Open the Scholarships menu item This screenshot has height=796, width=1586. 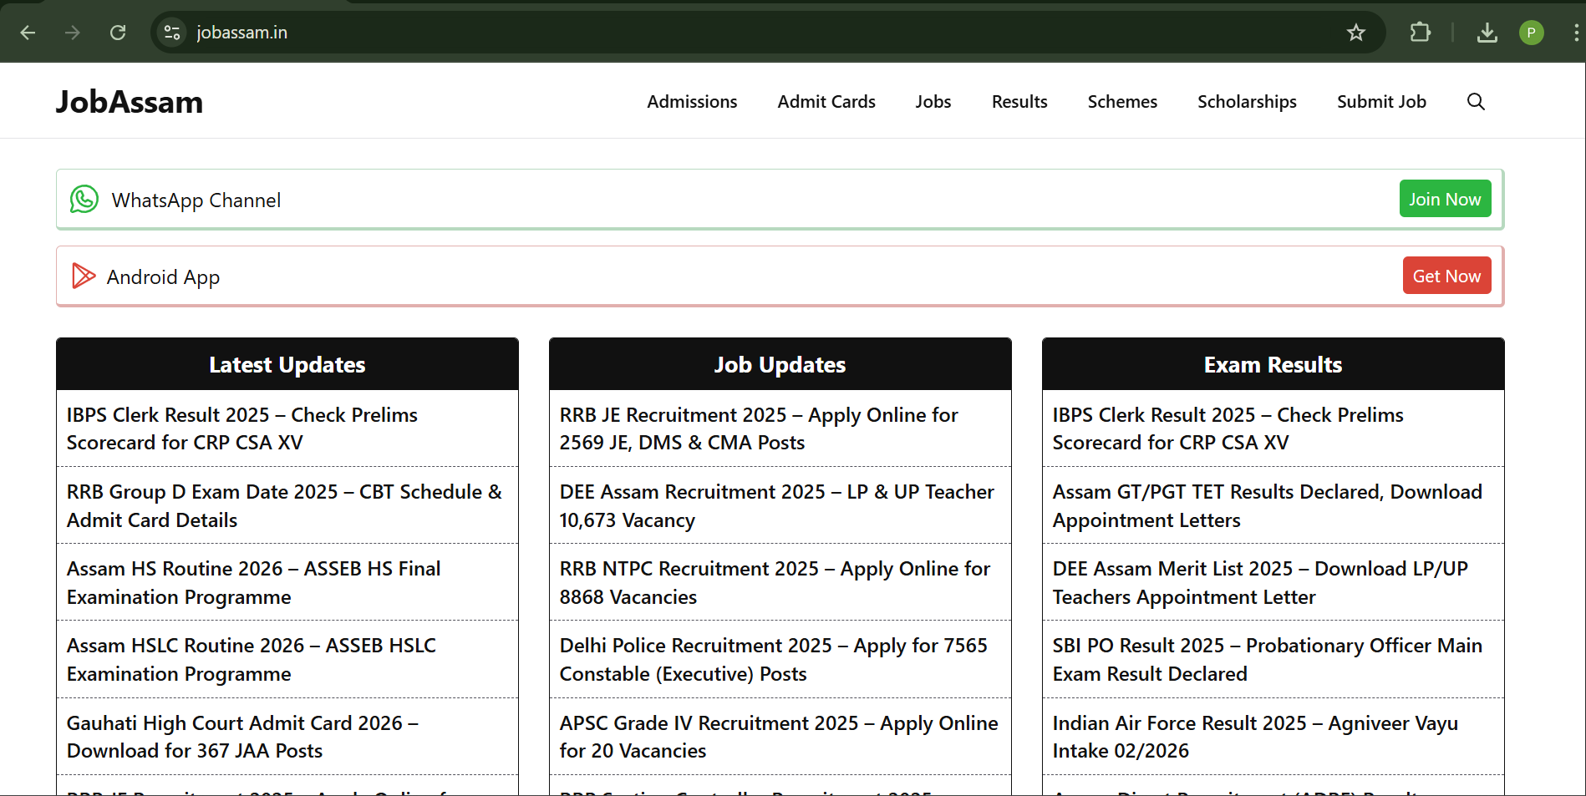tap(1246, 102)
